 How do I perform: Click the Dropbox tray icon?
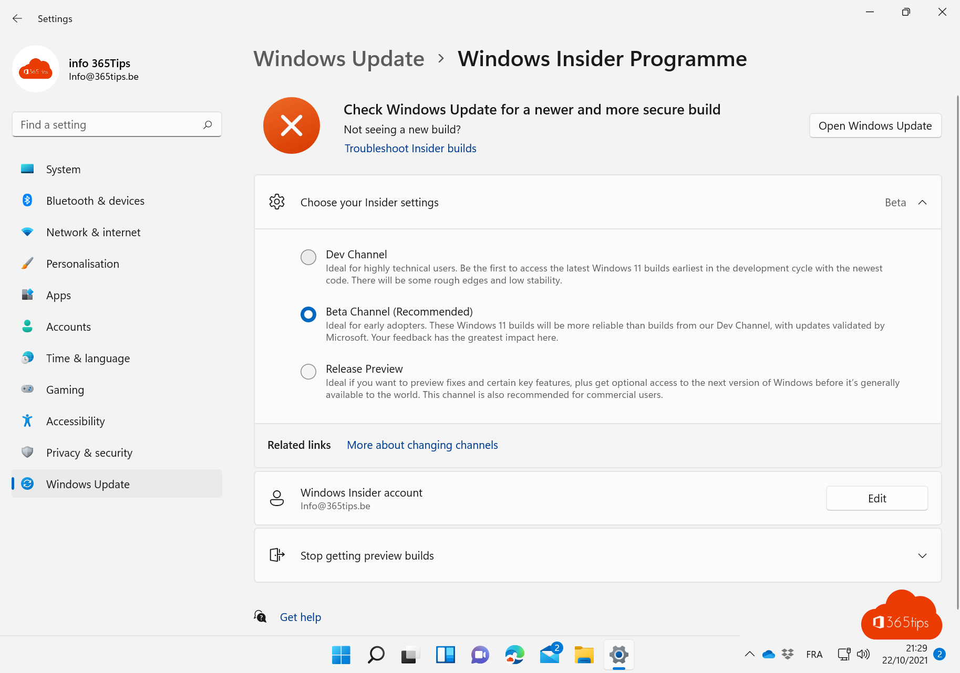pyautogui.click(x=787, y=654)
